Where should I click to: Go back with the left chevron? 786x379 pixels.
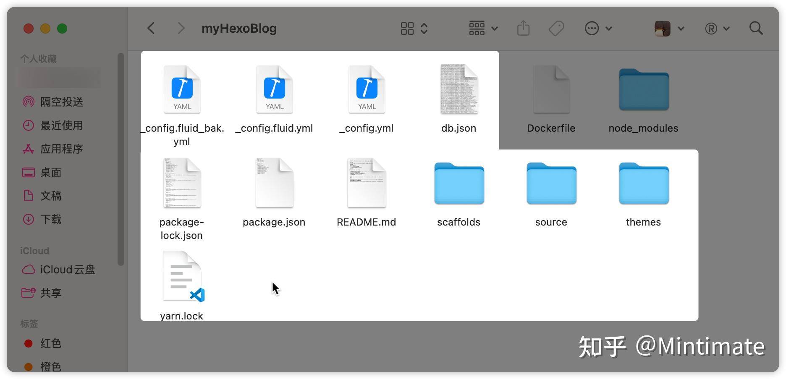[151, 29]
